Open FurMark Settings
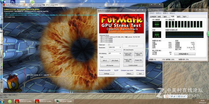Screen dimensions: 209x104 pyautogui.click(x=107, y=74)
